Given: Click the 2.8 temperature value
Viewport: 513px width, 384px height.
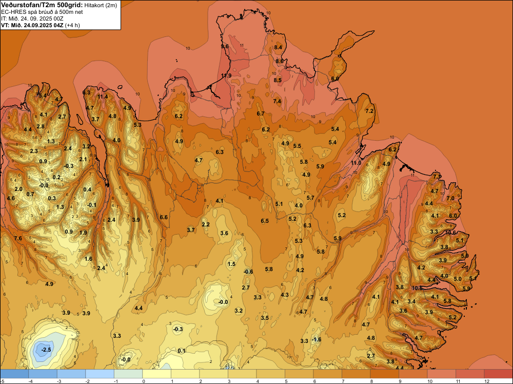Looking at the screenshot, I should (41, 127).
